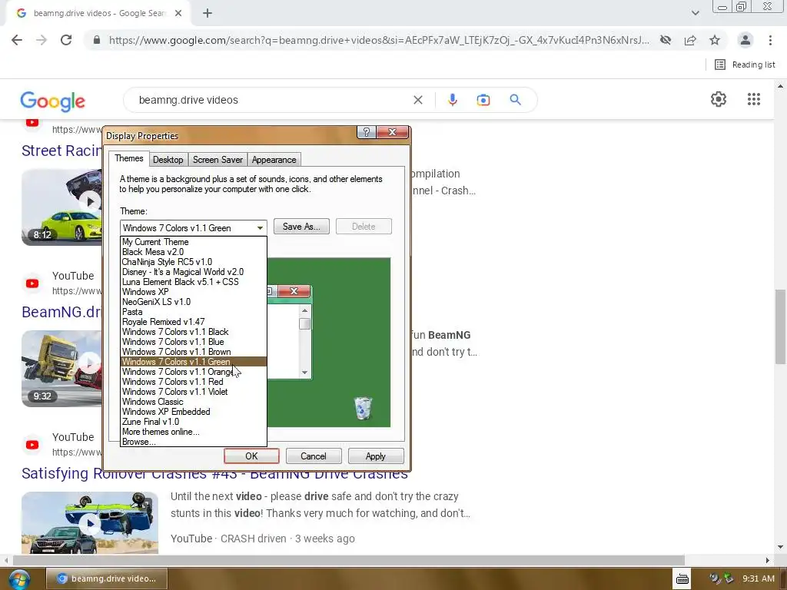Choose Windows XP Embedded theme

tap(193, 412)
